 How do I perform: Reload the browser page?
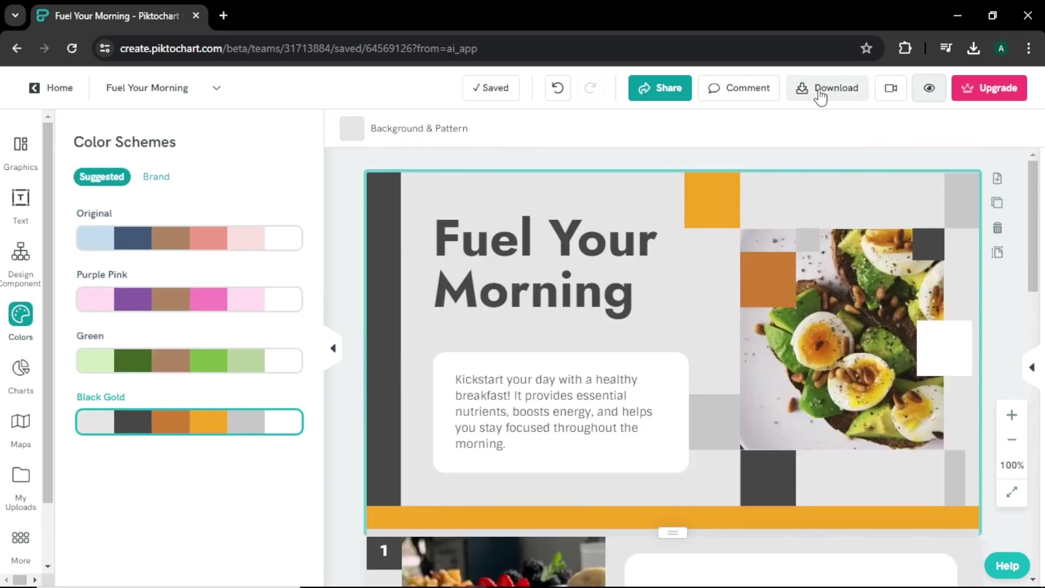pos(72,48)
